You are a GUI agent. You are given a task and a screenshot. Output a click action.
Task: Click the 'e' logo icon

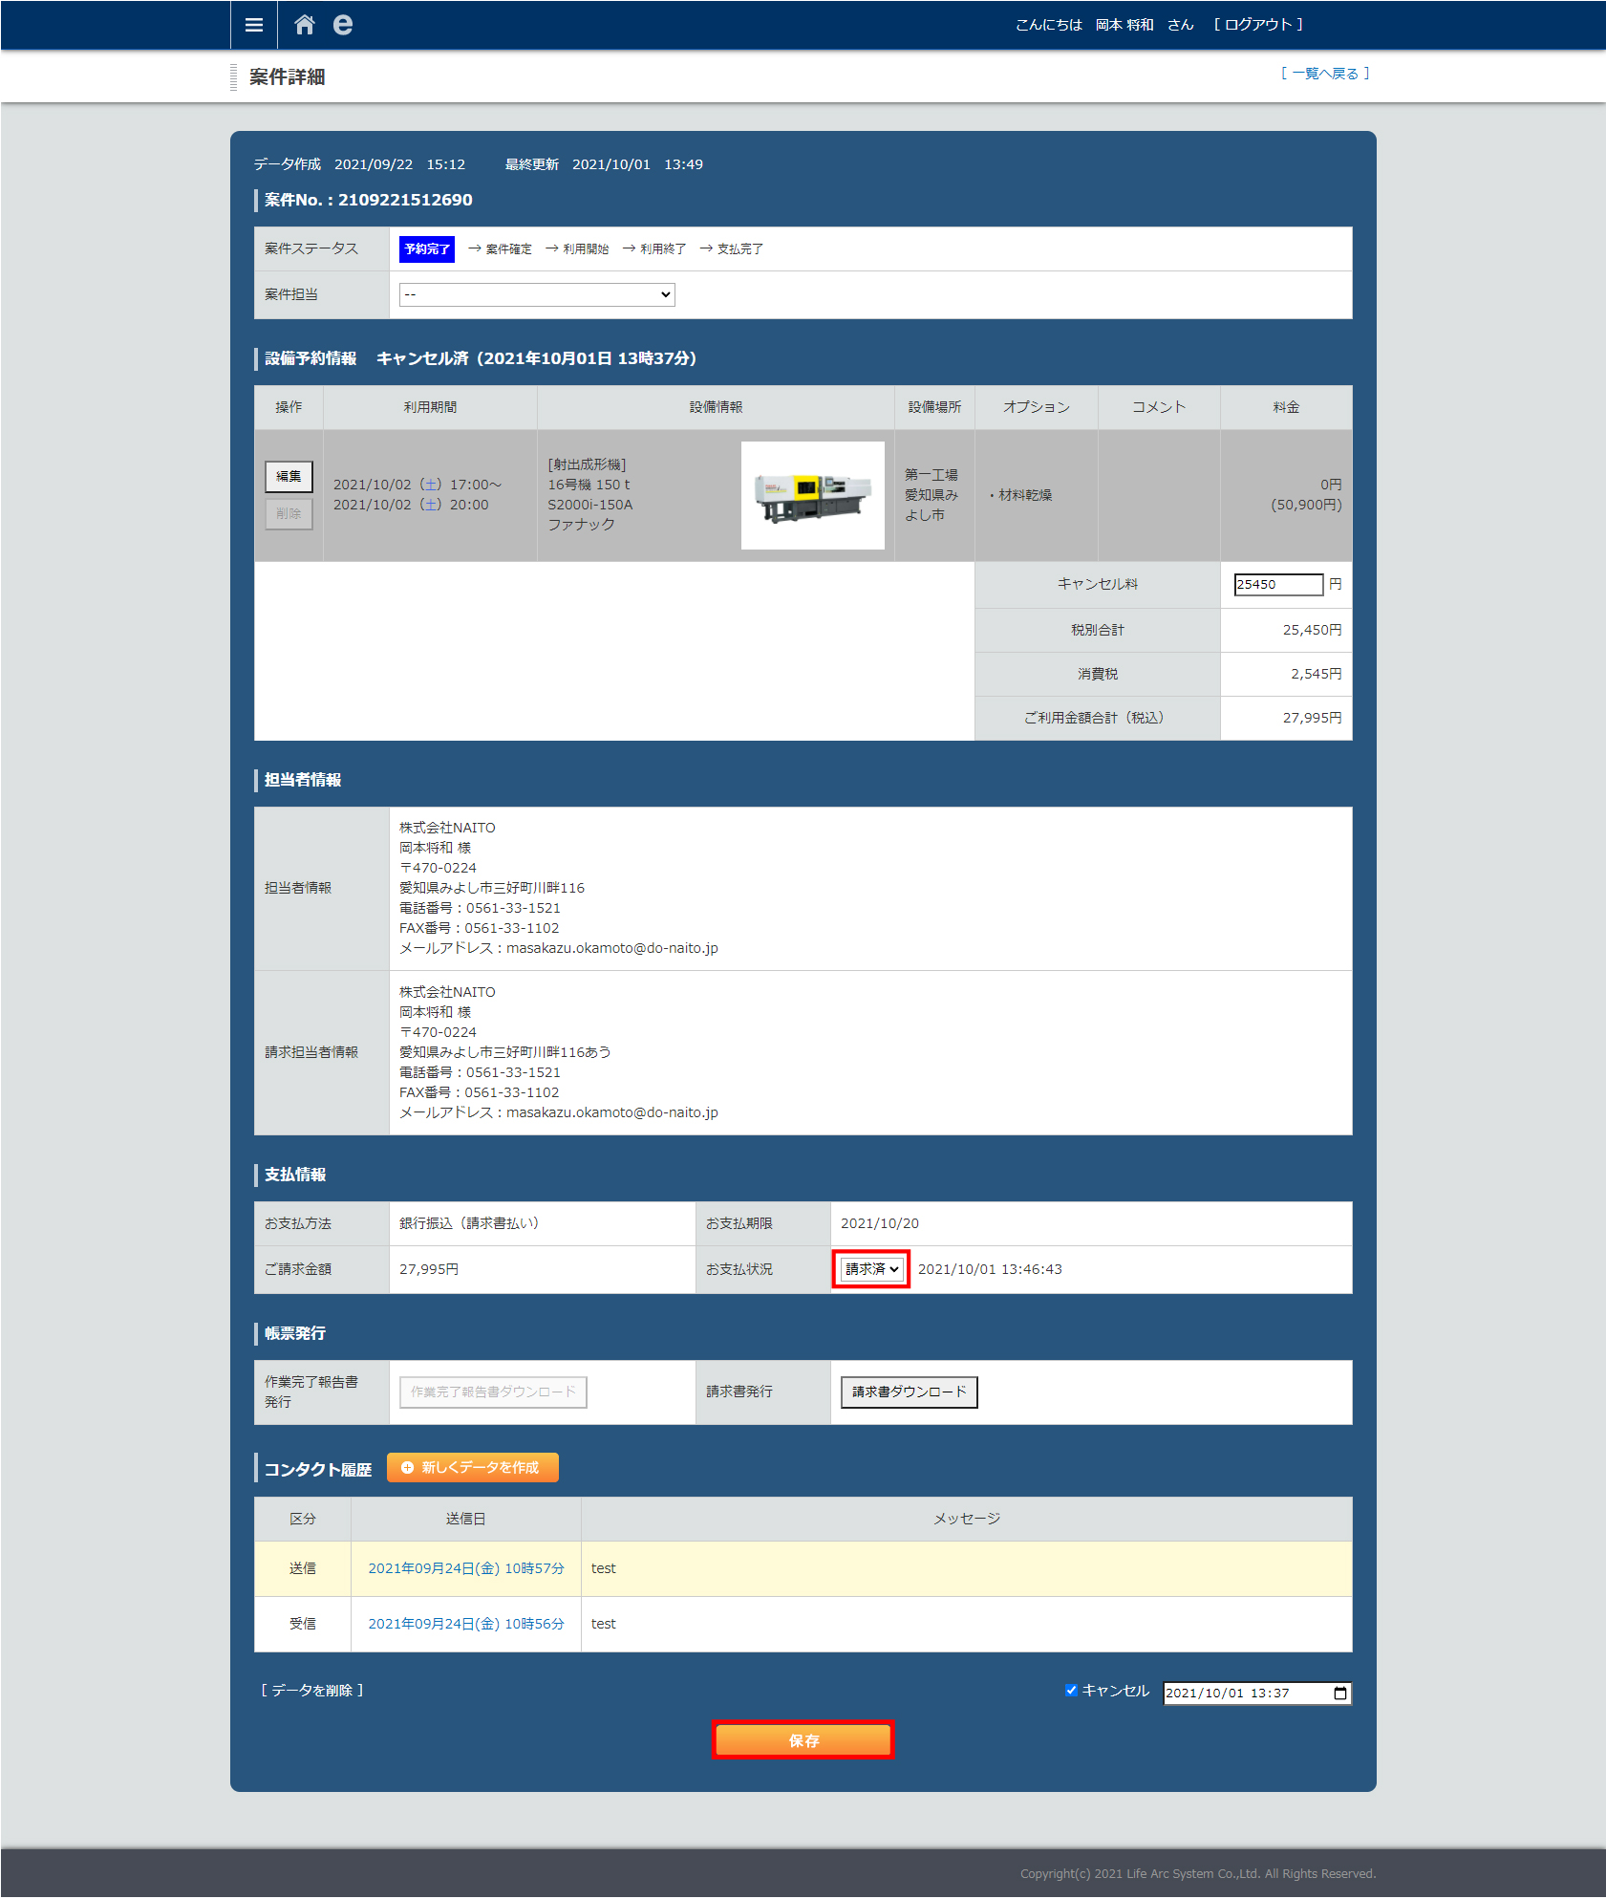(342, 25)
